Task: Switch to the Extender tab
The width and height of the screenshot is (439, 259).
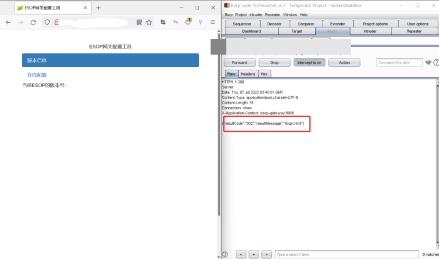Action: (x=337, y=24)
